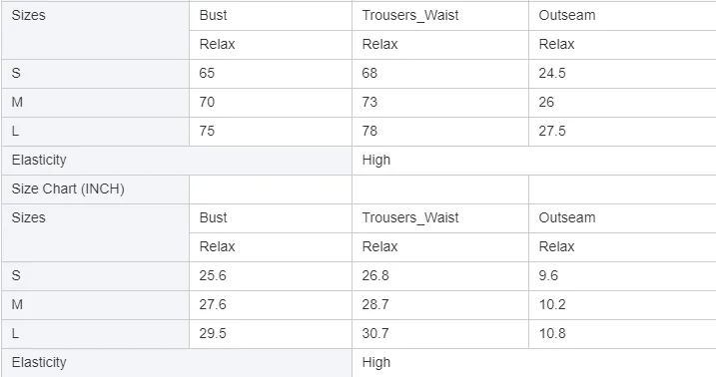Click outseam value 10.8 in inch chart
Viewport: 716px width, 377px height.
point(622,334)
